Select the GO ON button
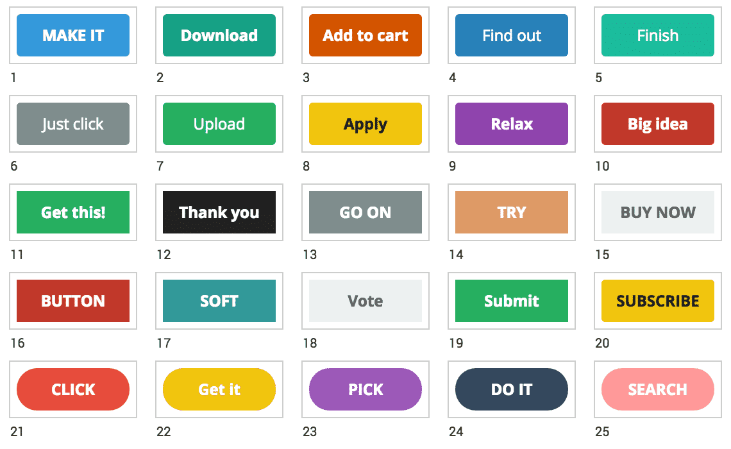This screenshot has width=731, height=449. 365,212
